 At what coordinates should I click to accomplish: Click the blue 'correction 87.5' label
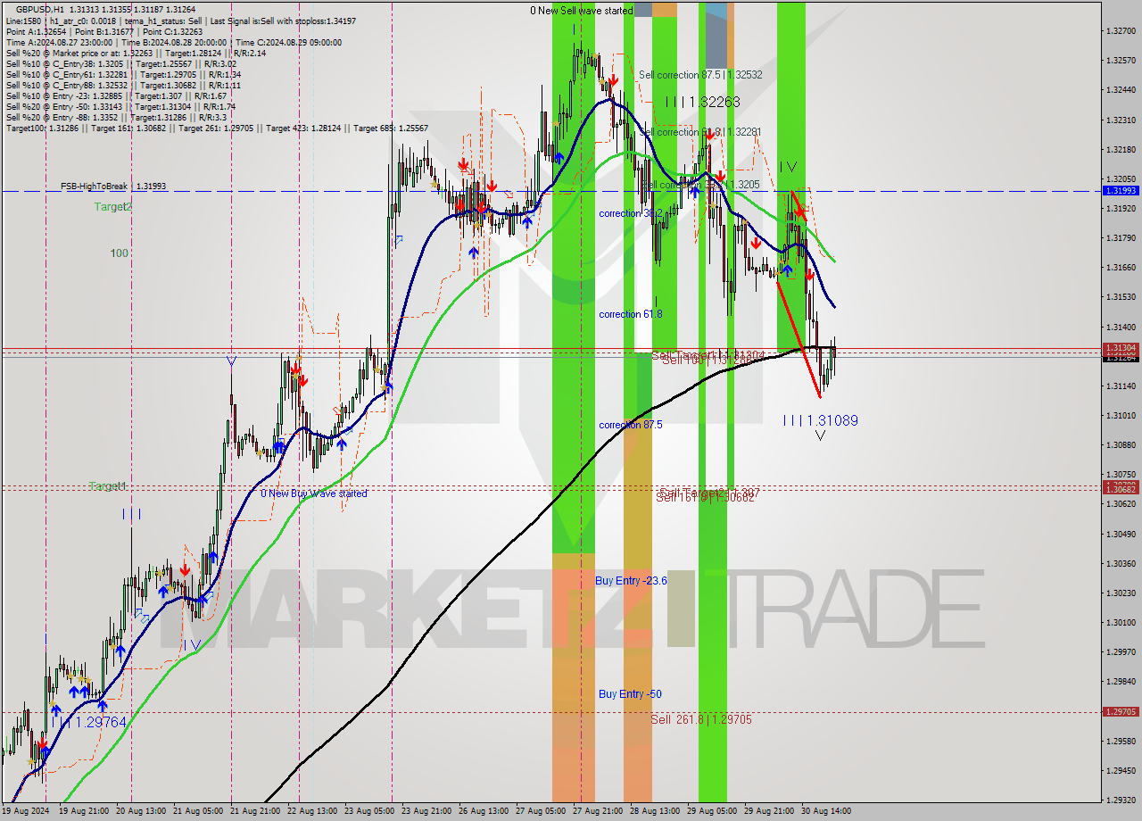pos(631,425)
